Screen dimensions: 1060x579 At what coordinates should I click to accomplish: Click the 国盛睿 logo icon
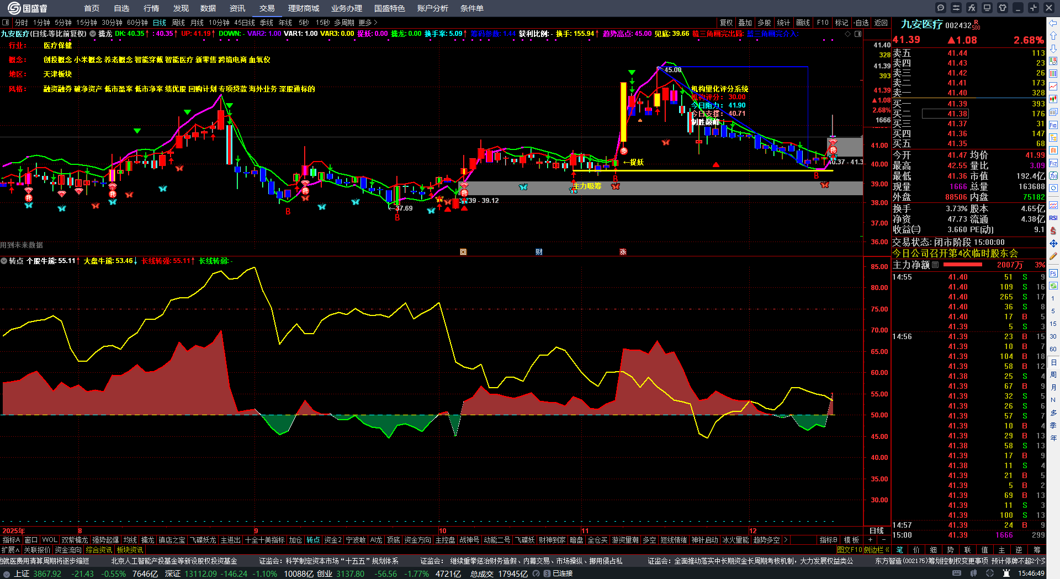tap(14, 8)
